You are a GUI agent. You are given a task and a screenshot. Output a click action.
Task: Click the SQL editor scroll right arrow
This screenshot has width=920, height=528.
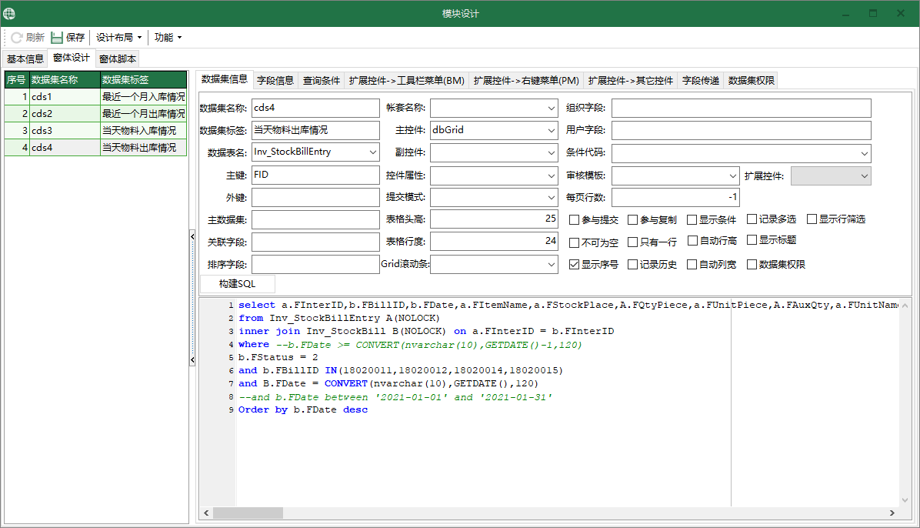click(x=892, y=513)
